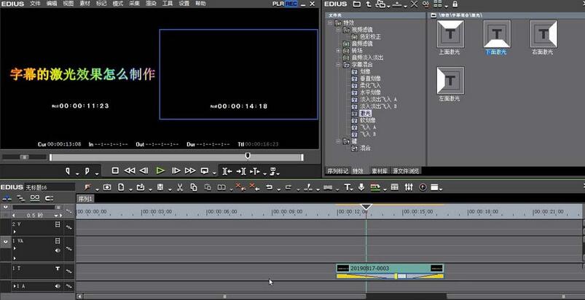Toggle audio mute on track 1 VA
The image size is (585, 300).
coord(58,250)
